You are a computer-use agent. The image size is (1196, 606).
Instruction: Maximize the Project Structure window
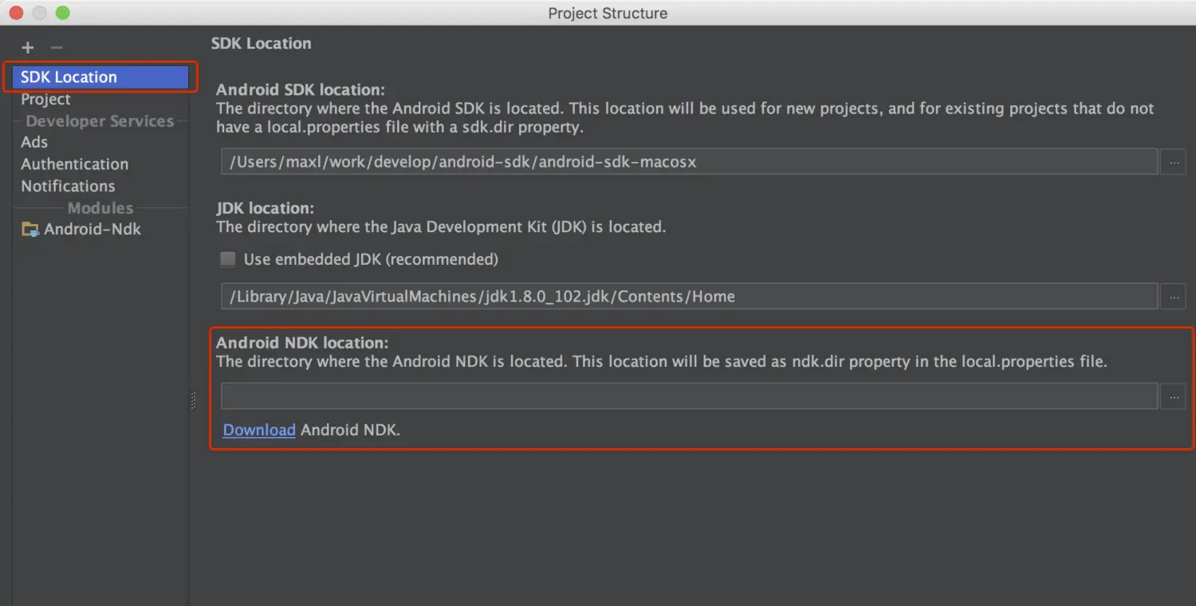click(x=62, y=13)
